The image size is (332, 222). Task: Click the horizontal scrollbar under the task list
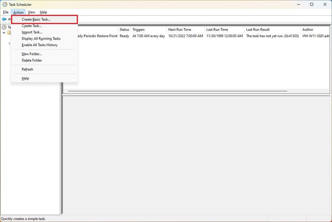click(x=178, y=91)
